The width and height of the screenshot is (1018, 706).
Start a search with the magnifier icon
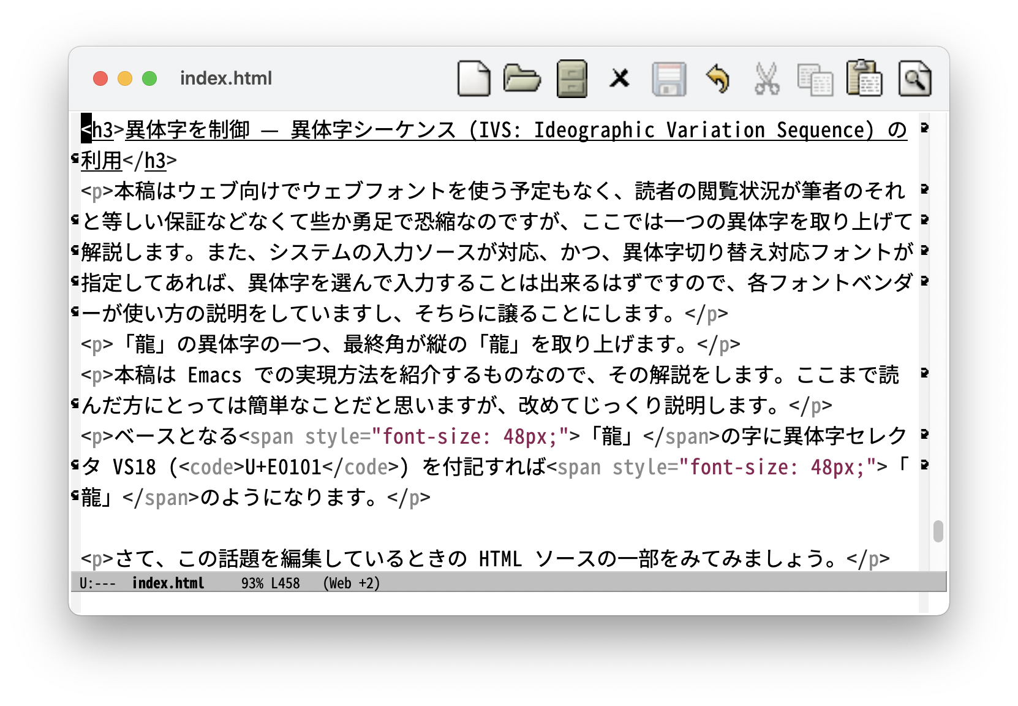(914, 79)
